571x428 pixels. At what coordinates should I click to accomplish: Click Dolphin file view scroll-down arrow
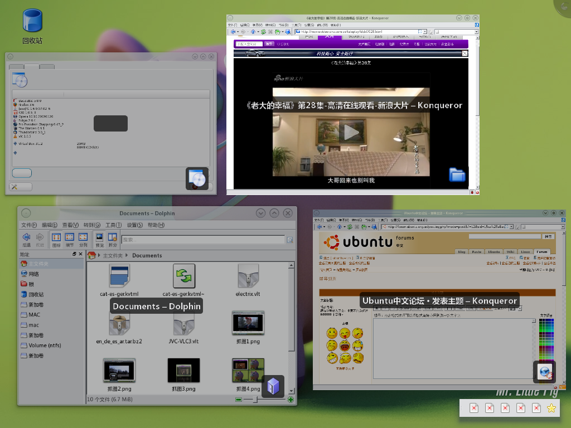291,391
